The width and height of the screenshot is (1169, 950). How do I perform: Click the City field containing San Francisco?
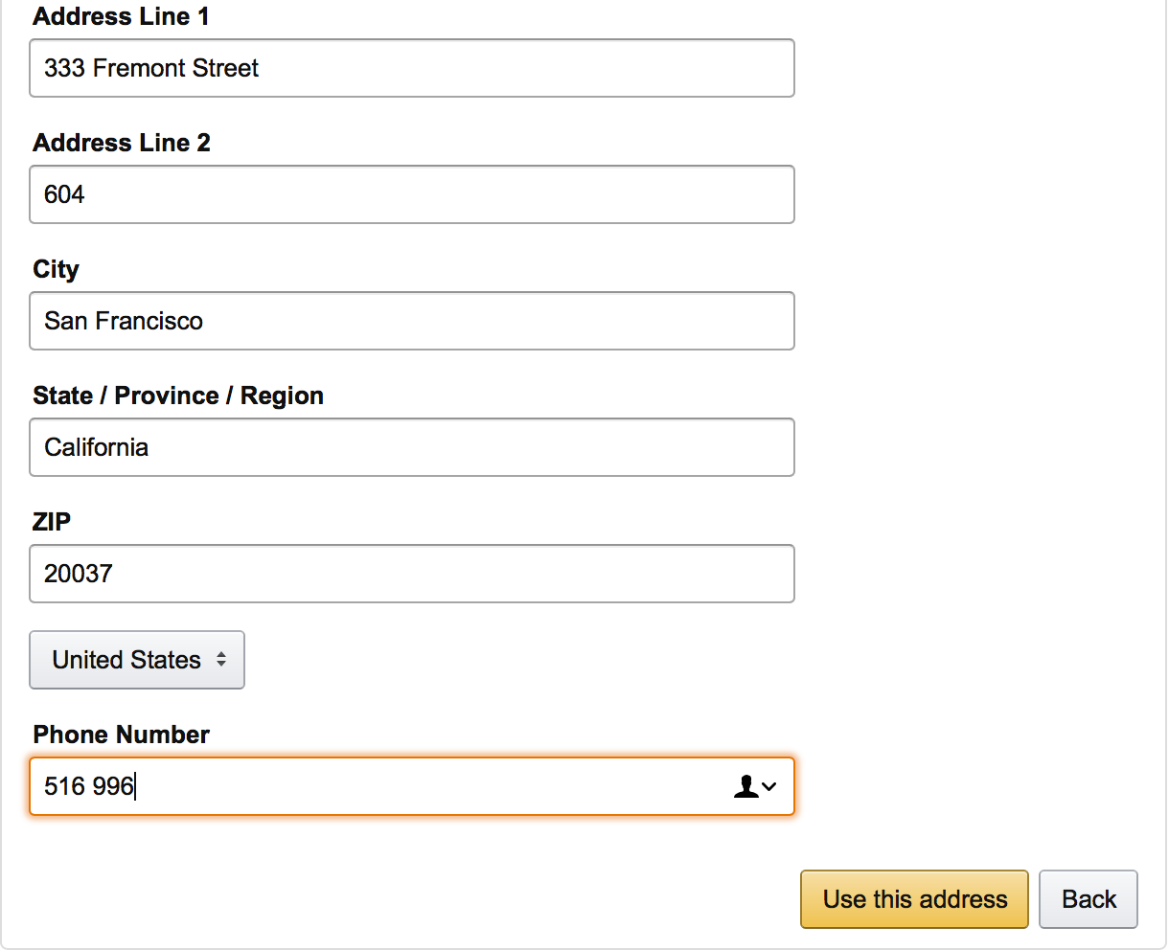412,321
